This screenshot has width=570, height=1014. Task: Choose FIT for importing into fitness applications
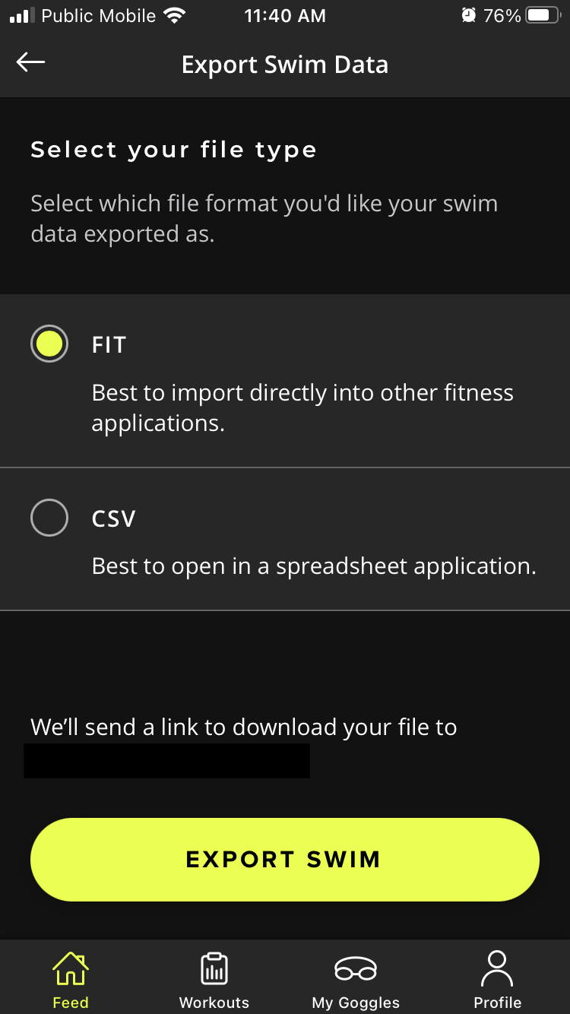[x=49, y=344]
